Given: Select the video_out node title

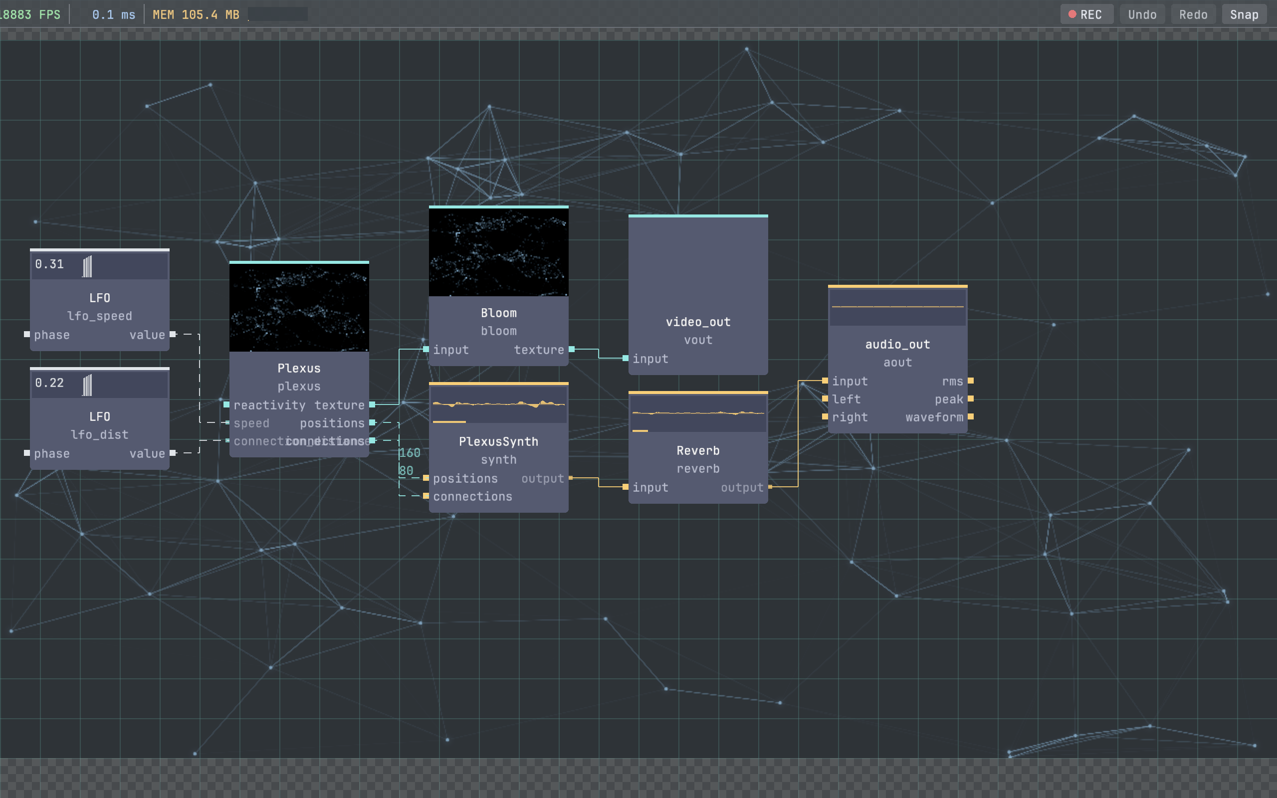Looking at the screenshot, I should click(698, 321).
